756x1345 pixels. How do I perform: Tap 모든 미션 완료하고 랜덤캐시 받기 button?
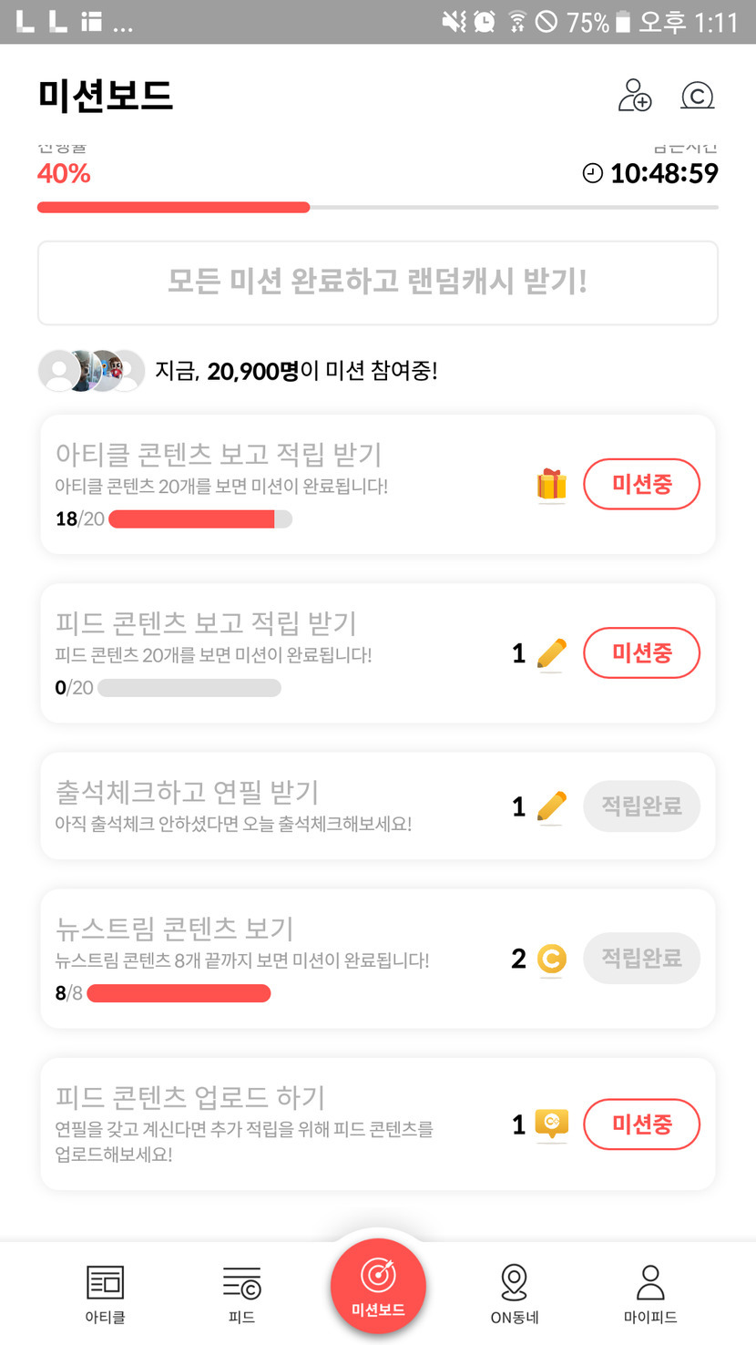tap(378, 282)
